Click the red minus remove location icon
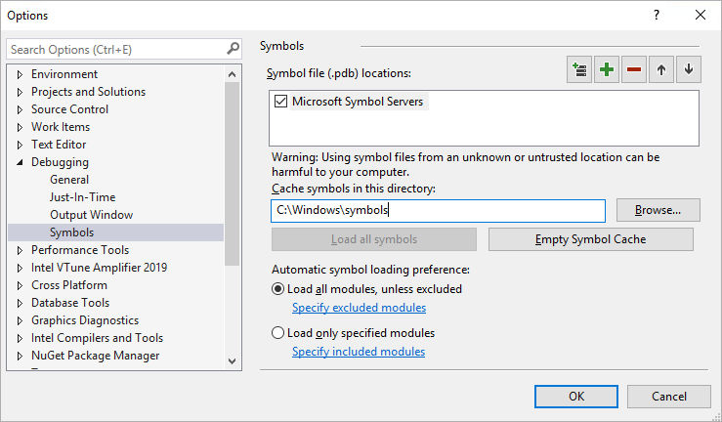Viewport: 722px width, 422px height. point(634,70)
